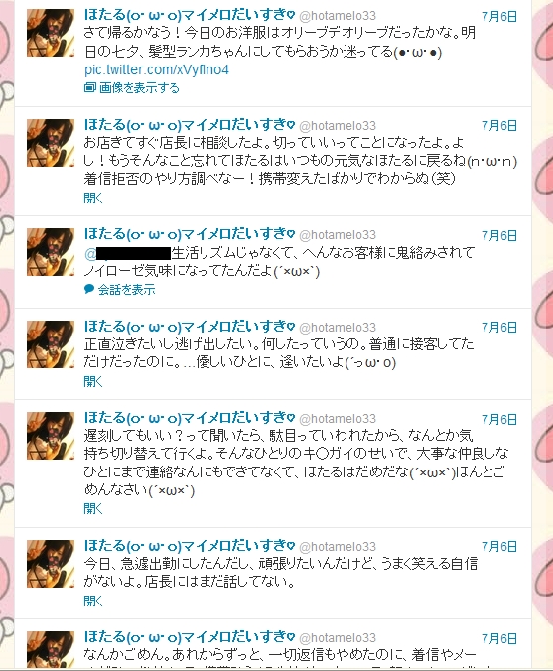This screenshot has width=553, height=671.
Task: Click the avatar on the store manager tweet
Action: pyautogui.click(x=51, y=143)
